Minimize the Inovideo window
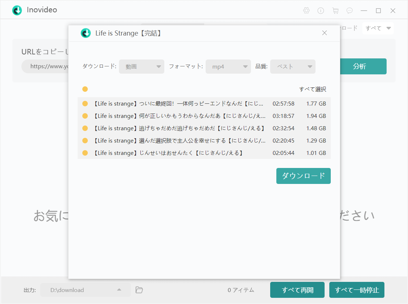 coord(364,11)
